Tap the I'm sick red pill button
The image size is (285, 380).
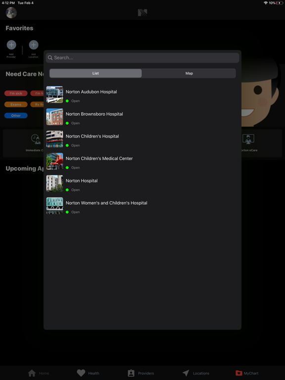tap(16, 94)
